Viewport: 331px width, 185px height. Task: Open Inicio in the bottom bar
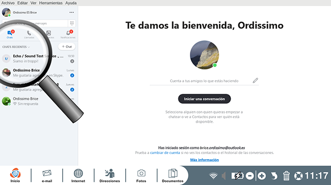coord(15,175)
